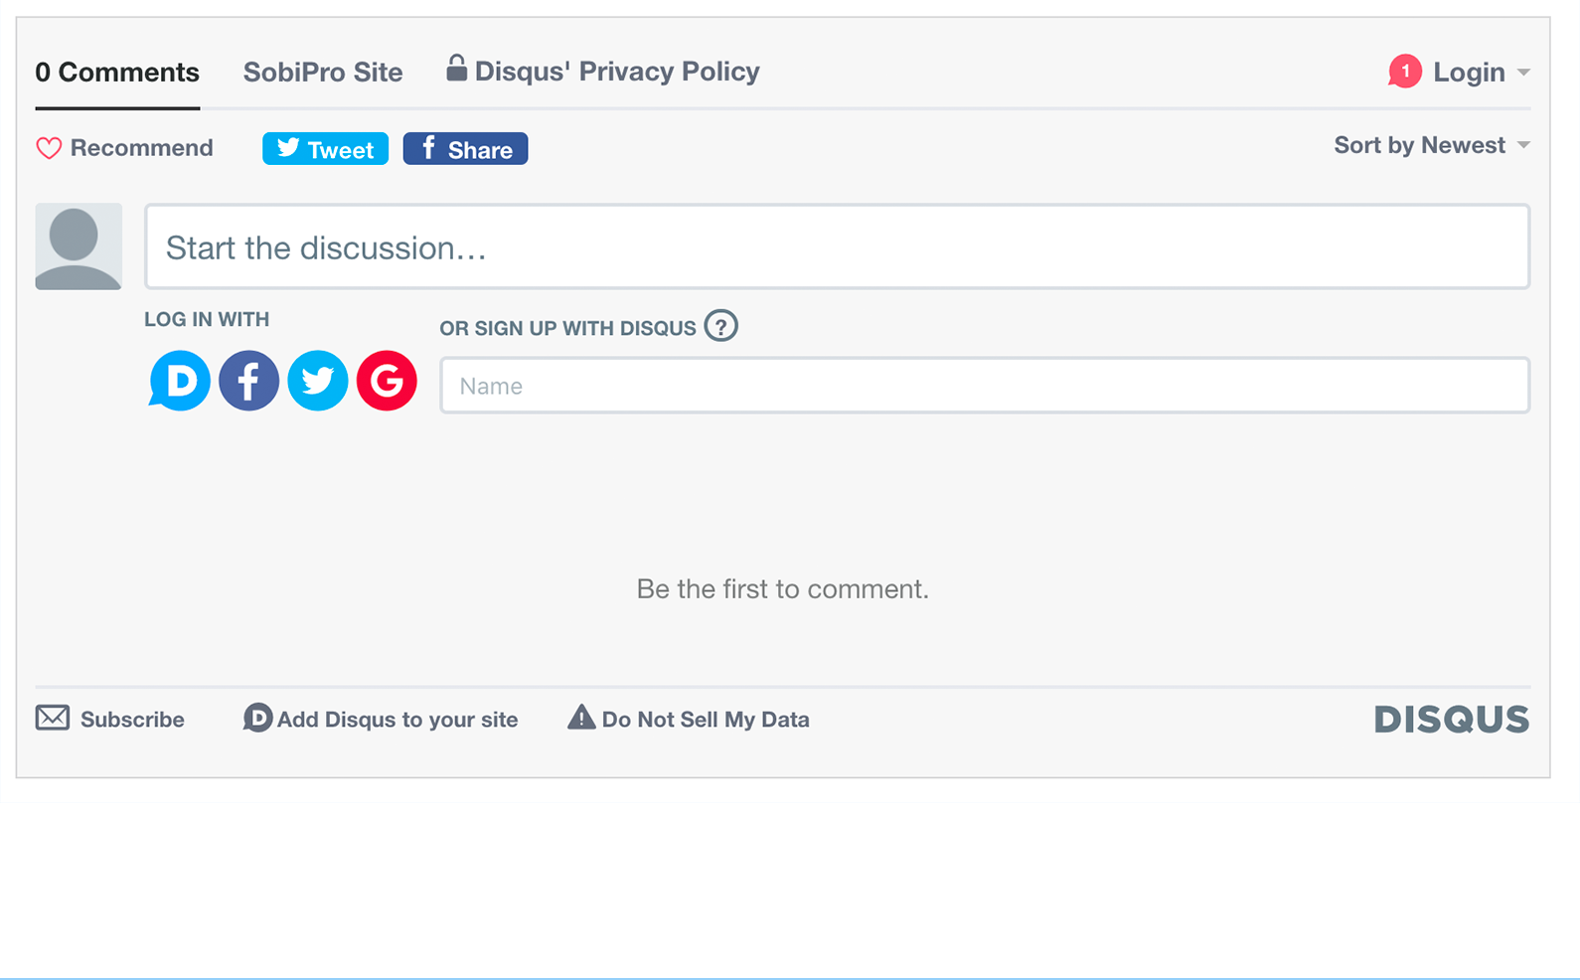
Task: Click the default user avatar
Action: coord(79,246)
